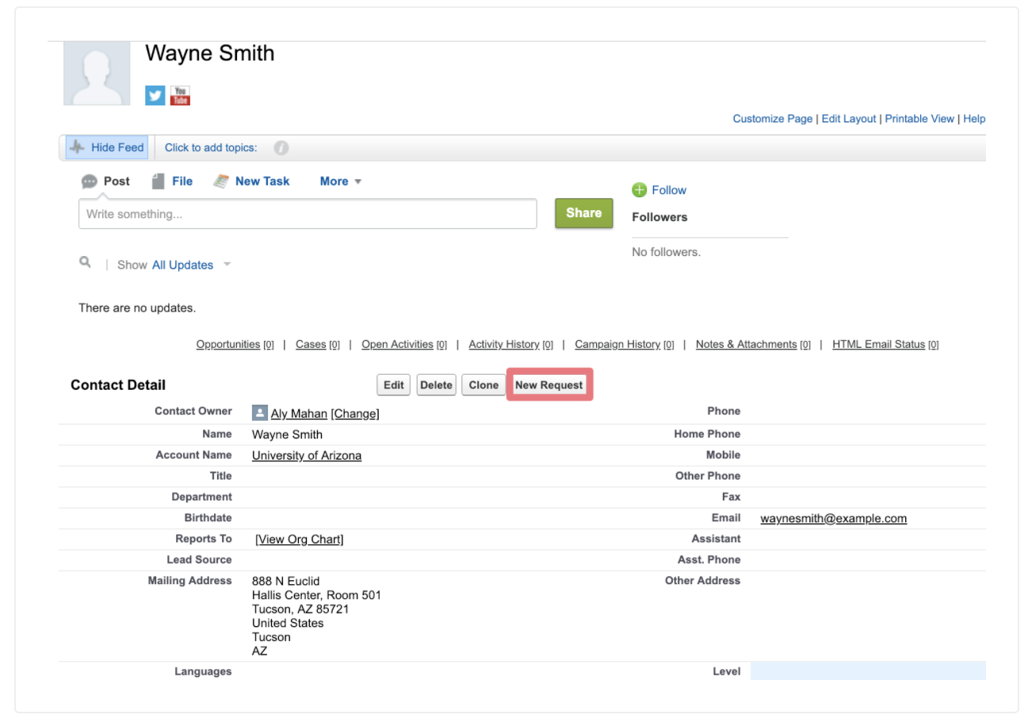Viewport: 1032px width, 726px height.
Task: Click the topics info icon
Action: click(x=281, y=148)
